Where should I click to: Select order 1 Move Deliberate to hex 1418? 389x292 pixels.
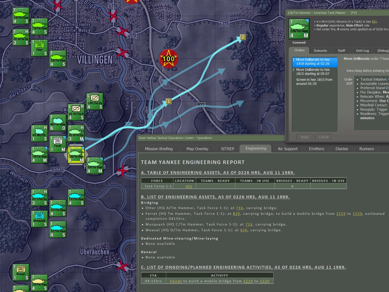coord(315,62)
